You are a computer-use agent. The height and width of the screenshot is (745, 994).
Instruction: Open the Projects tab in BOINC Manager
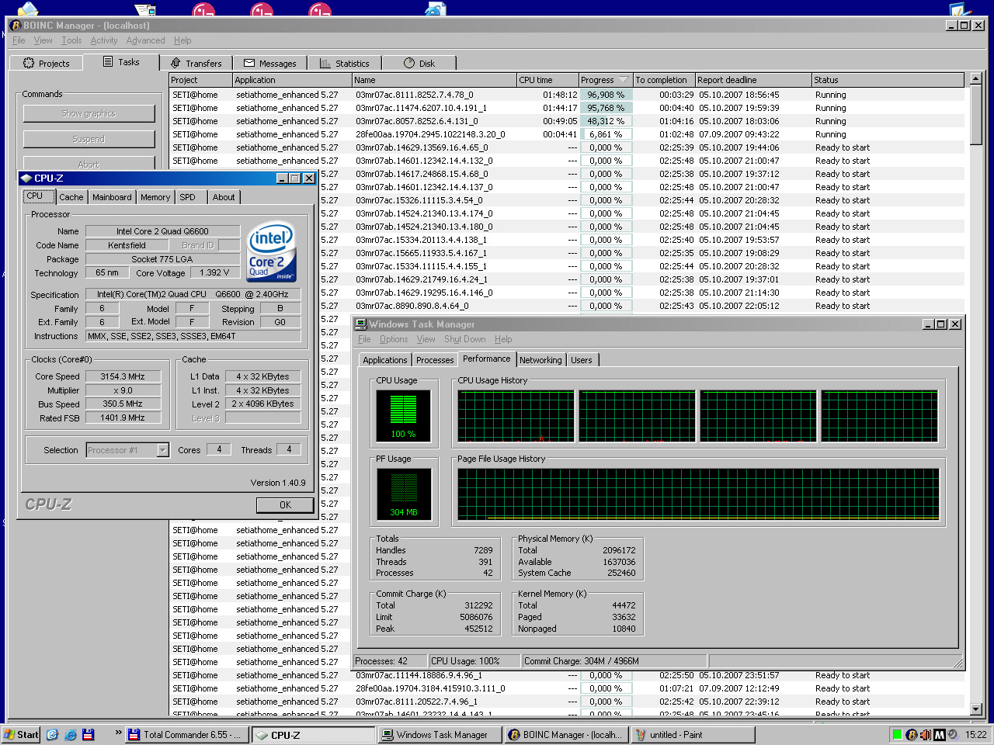46,64
